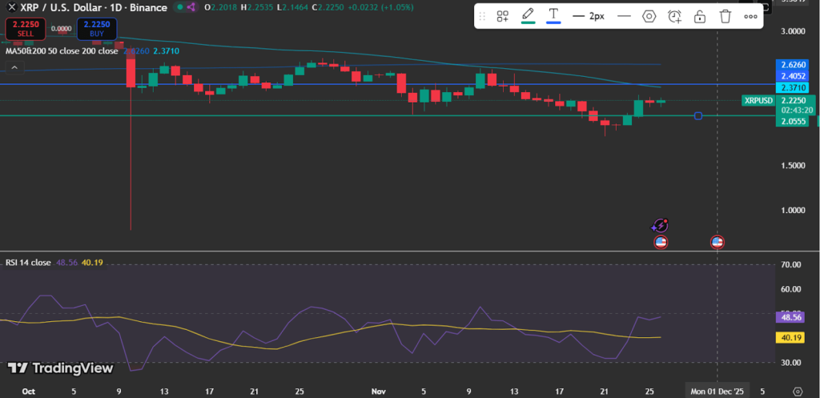Click the blue BUY 2.2250 button
The image size is (820, 398).
98,29
